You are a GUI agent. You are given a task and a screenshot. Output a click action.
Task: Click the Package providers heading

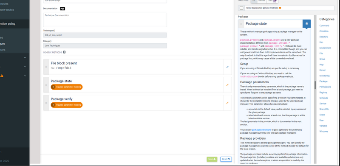point(253,138)
